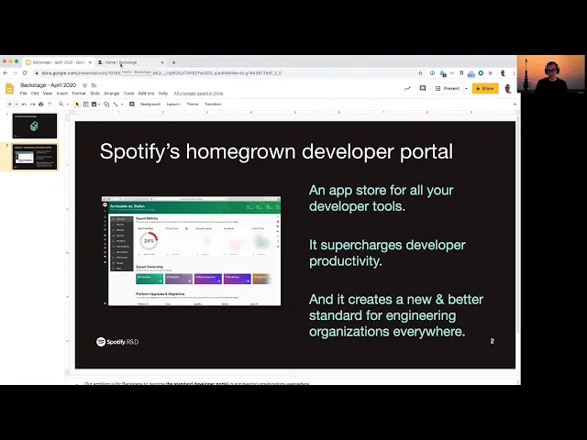587x440 pixels.
Task: Open the Chrome three-dot menu
Action: (514, 73)
